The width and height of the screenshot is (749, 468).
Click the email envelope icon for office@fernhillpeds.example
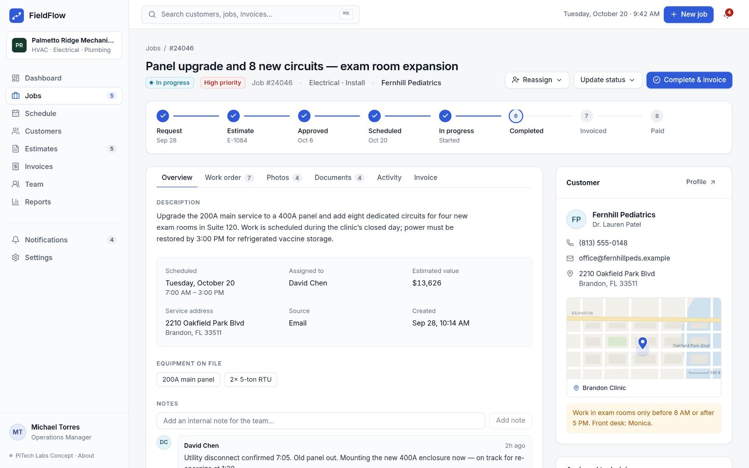pos(570,258)
